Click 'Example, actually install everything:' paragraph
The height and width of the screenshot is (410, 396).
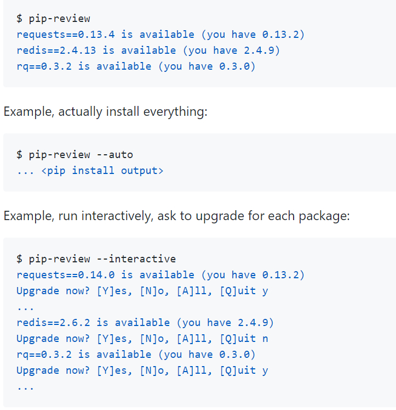click(x=105, y=111)
